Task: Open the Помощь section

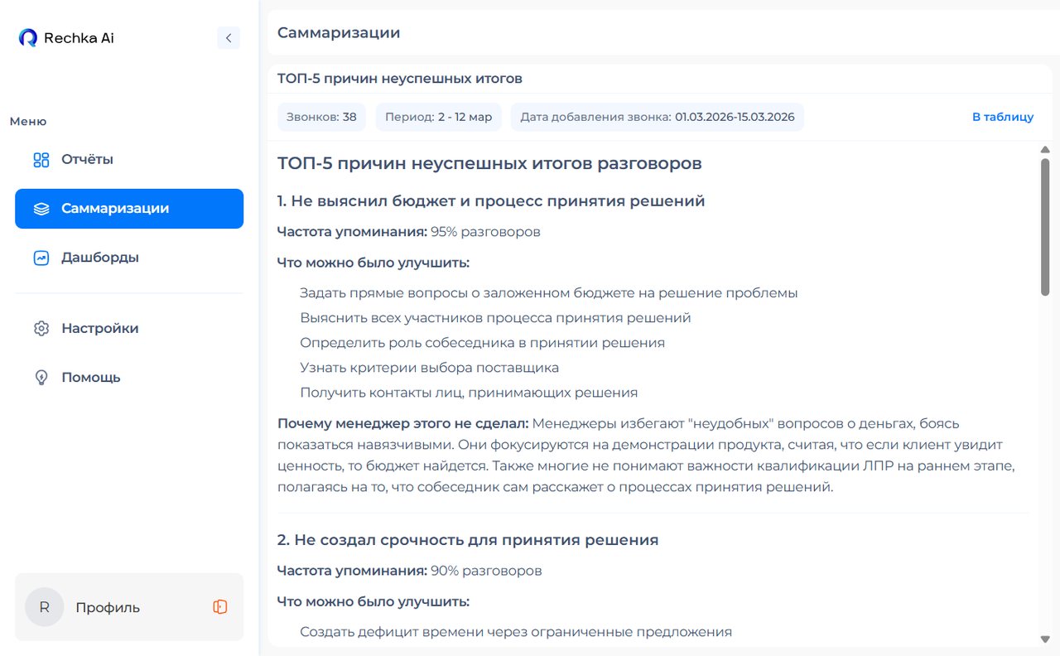Action: click(129, 378)
